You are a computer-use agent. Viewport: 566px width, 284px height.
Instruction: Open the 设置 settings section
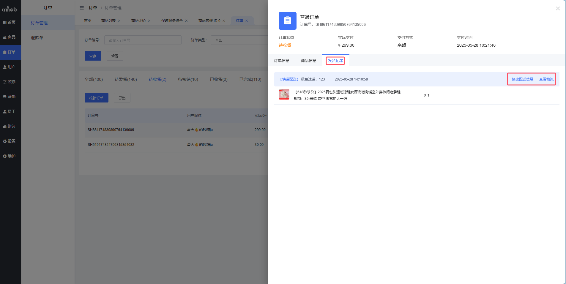click(10, 141)
